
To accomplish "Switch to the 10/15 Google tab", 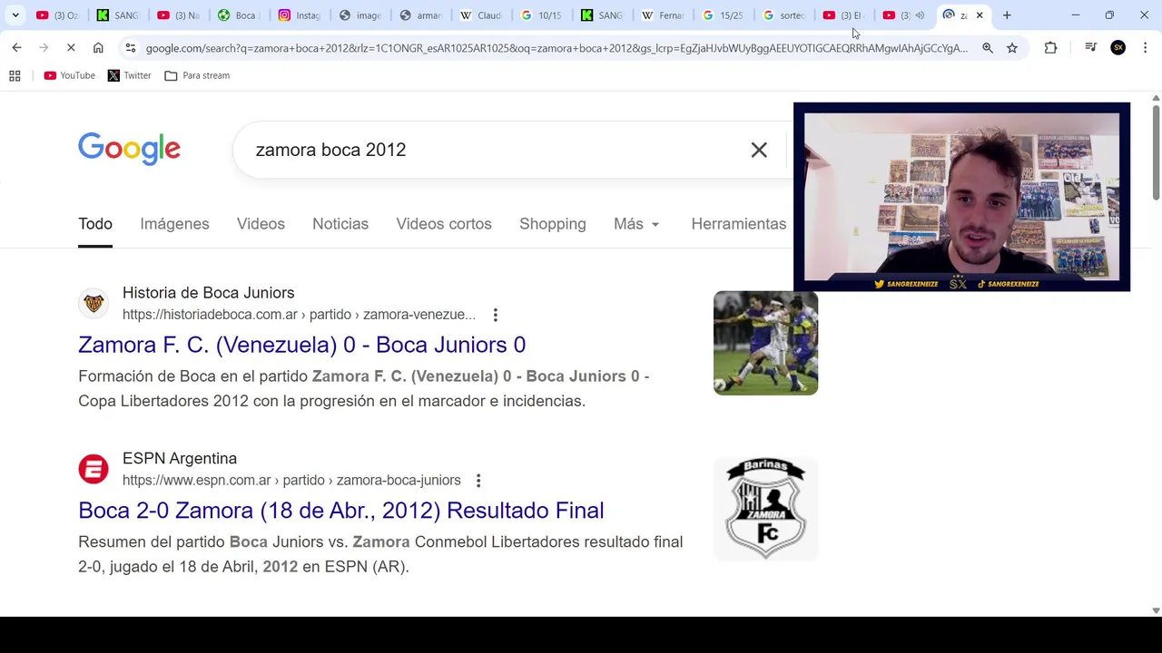I will point(541,15).
